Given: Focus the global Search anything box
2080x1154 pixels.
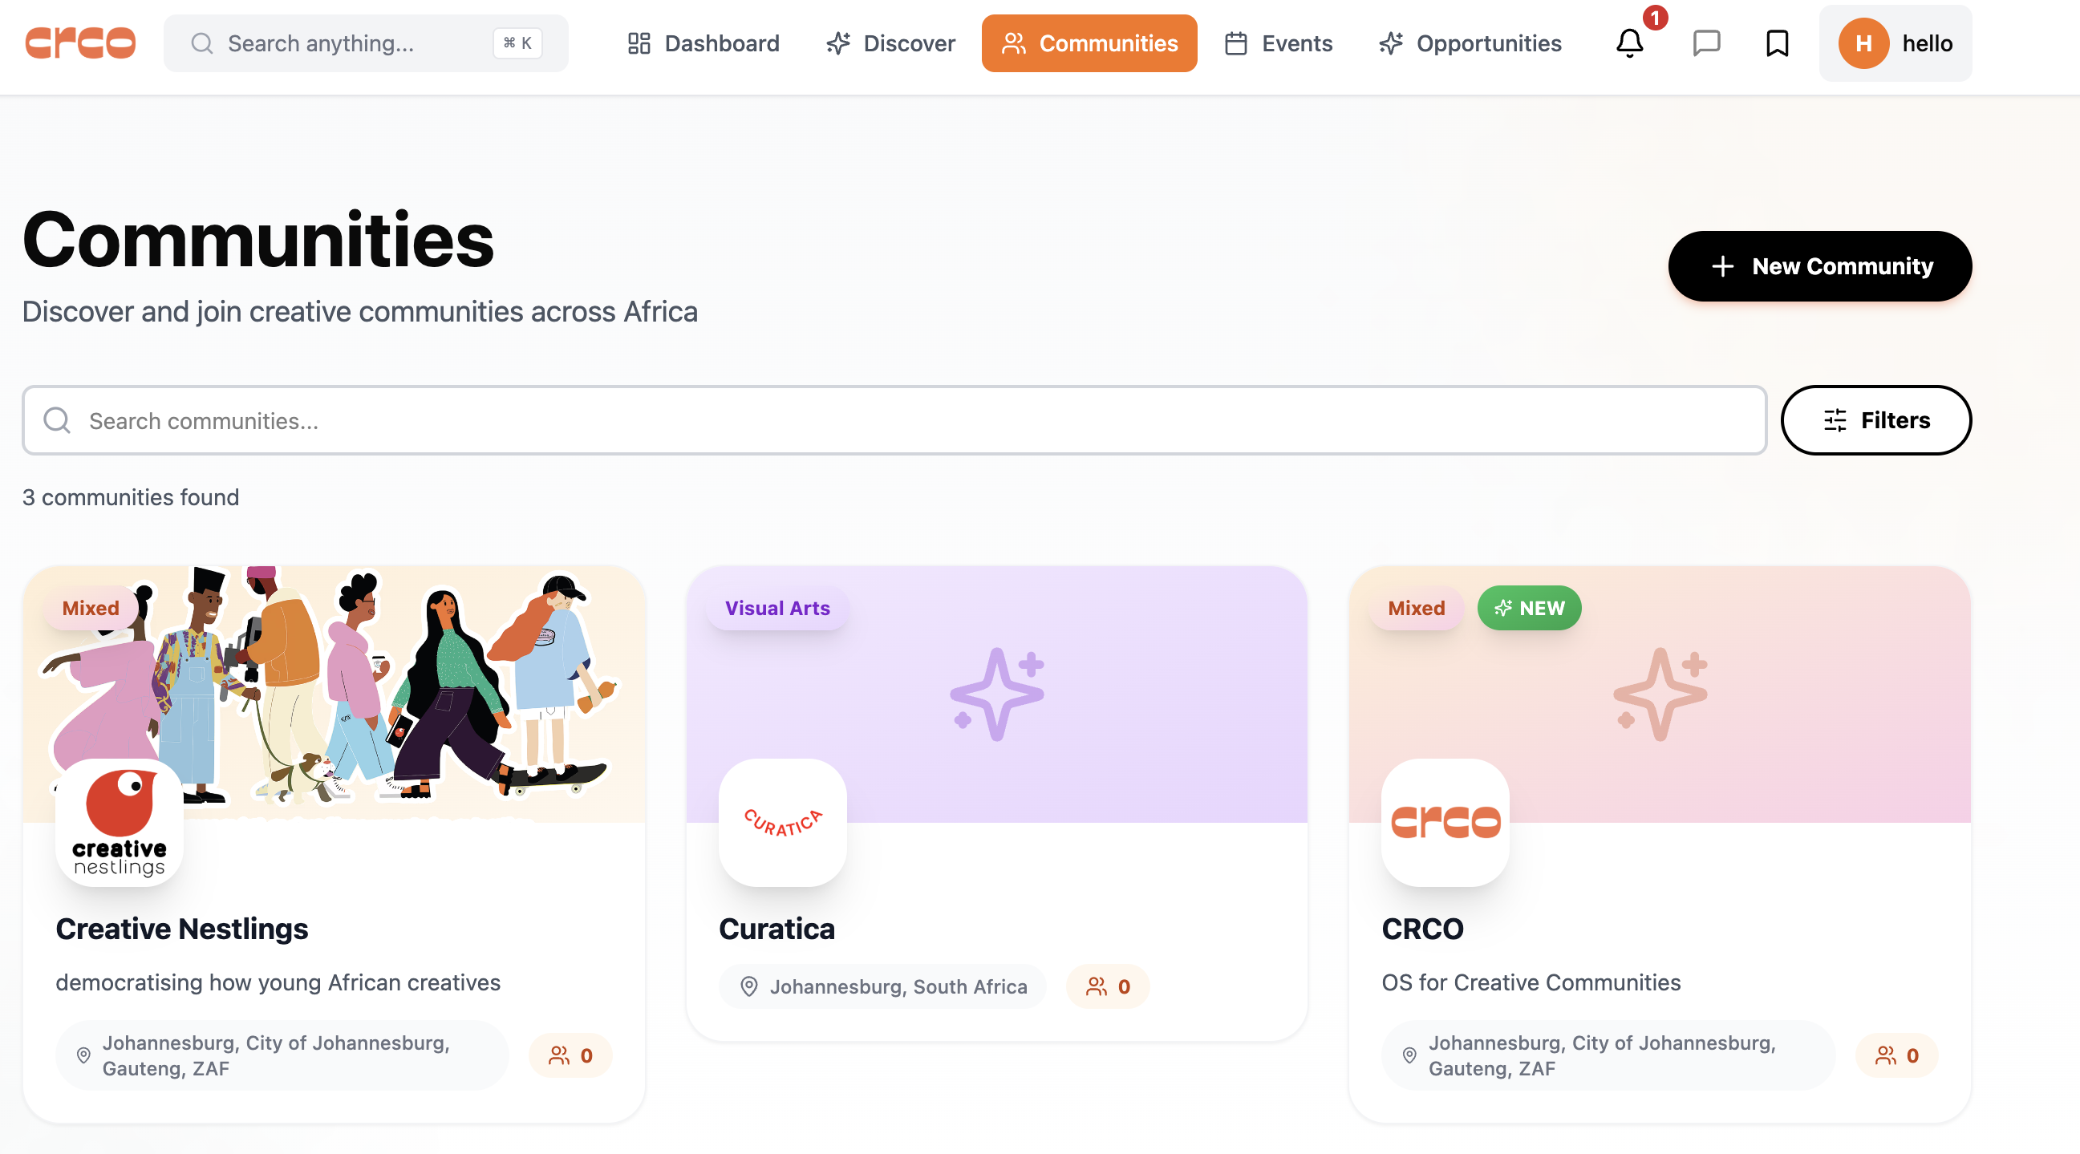Looking at the screenshot, I should coord(366,43).
